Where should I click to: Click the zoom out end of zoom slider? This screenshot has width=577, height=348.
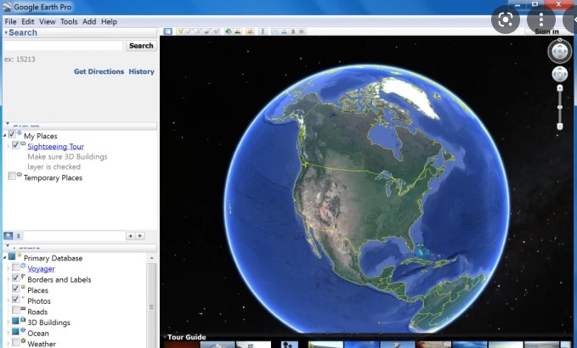560,126
